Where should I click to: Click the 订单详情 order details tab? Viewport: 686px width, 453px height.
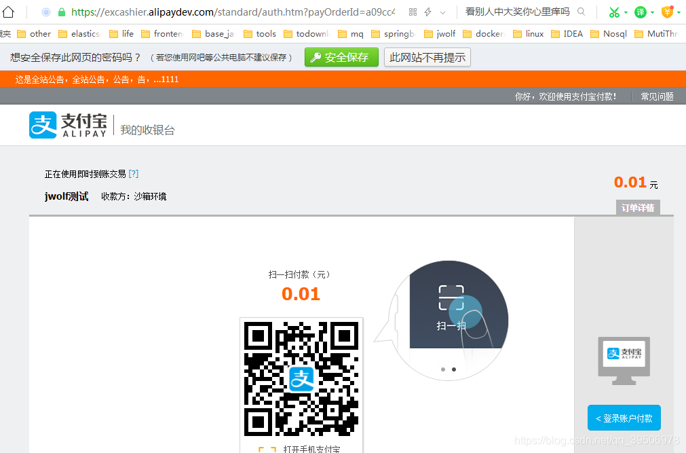(x=638, y=208)
